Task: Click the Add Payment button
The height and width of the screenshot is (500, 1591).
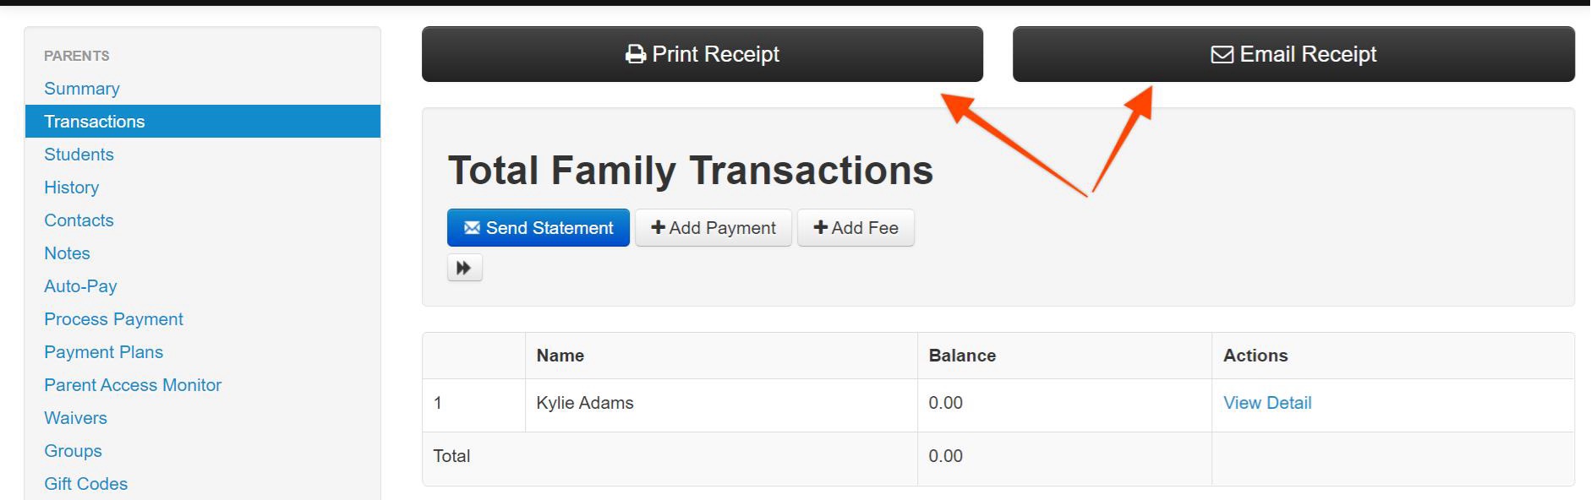Action: [713, 228]
